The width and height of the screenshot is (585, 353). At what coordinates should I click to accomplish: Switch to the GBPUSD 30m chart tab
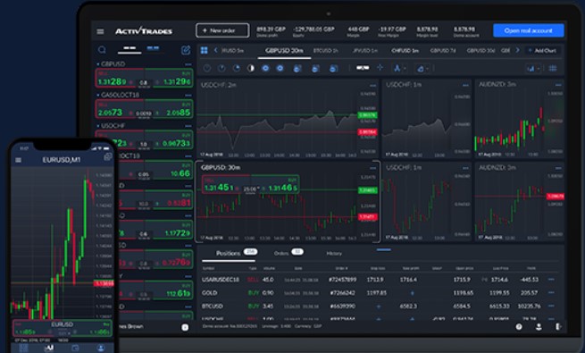(284, 50)
